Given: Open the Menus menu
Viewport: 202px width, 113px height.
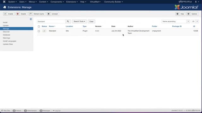Looking at the screenshot, I should click(x=33, y=2).
